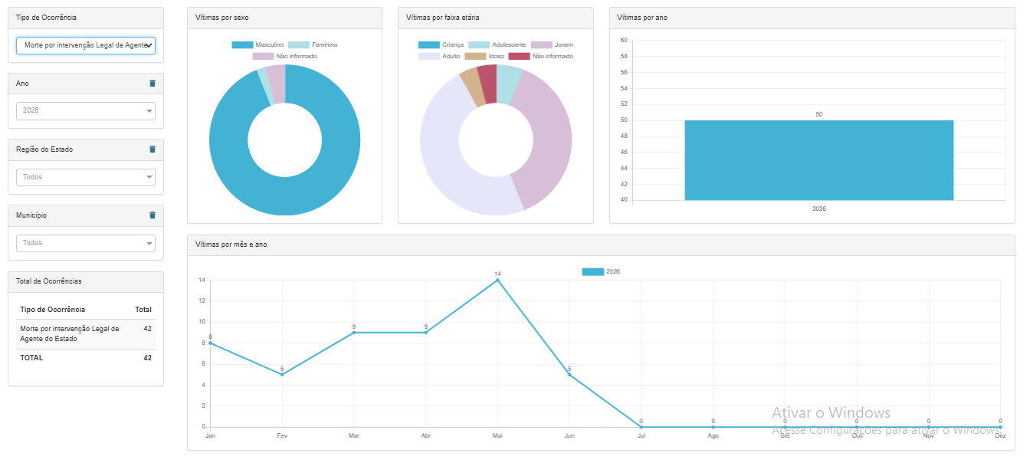1030x463 pixels.
Task: Toggle the Adulto legend entry
Action: click(x=439, y=56)
